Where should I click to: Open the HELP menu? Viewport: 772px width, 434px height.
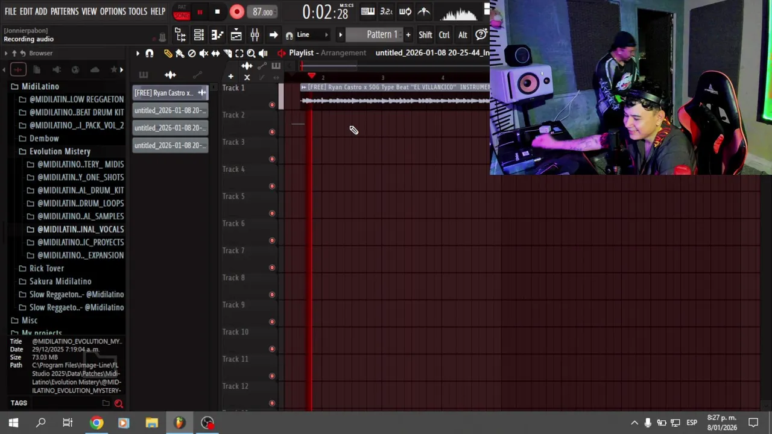[x=158, y=11]
